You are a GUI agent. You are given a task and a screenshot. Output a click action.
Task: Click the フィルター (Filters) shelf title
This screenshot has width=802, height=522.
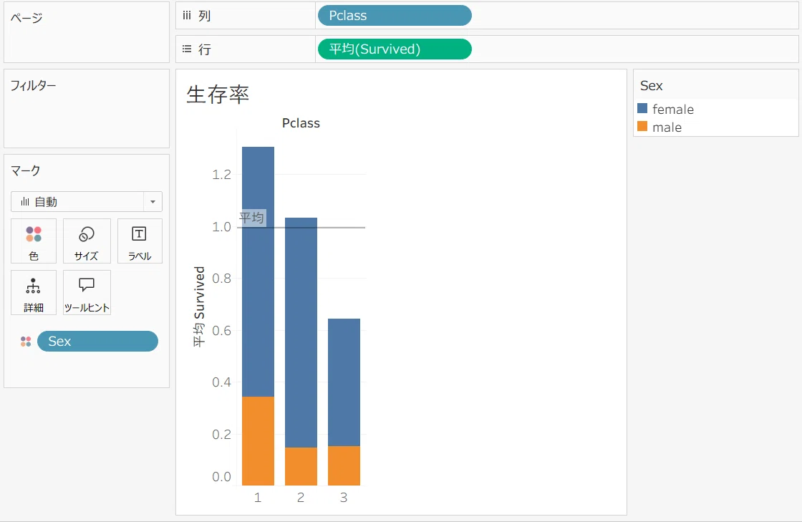point(33,85)
